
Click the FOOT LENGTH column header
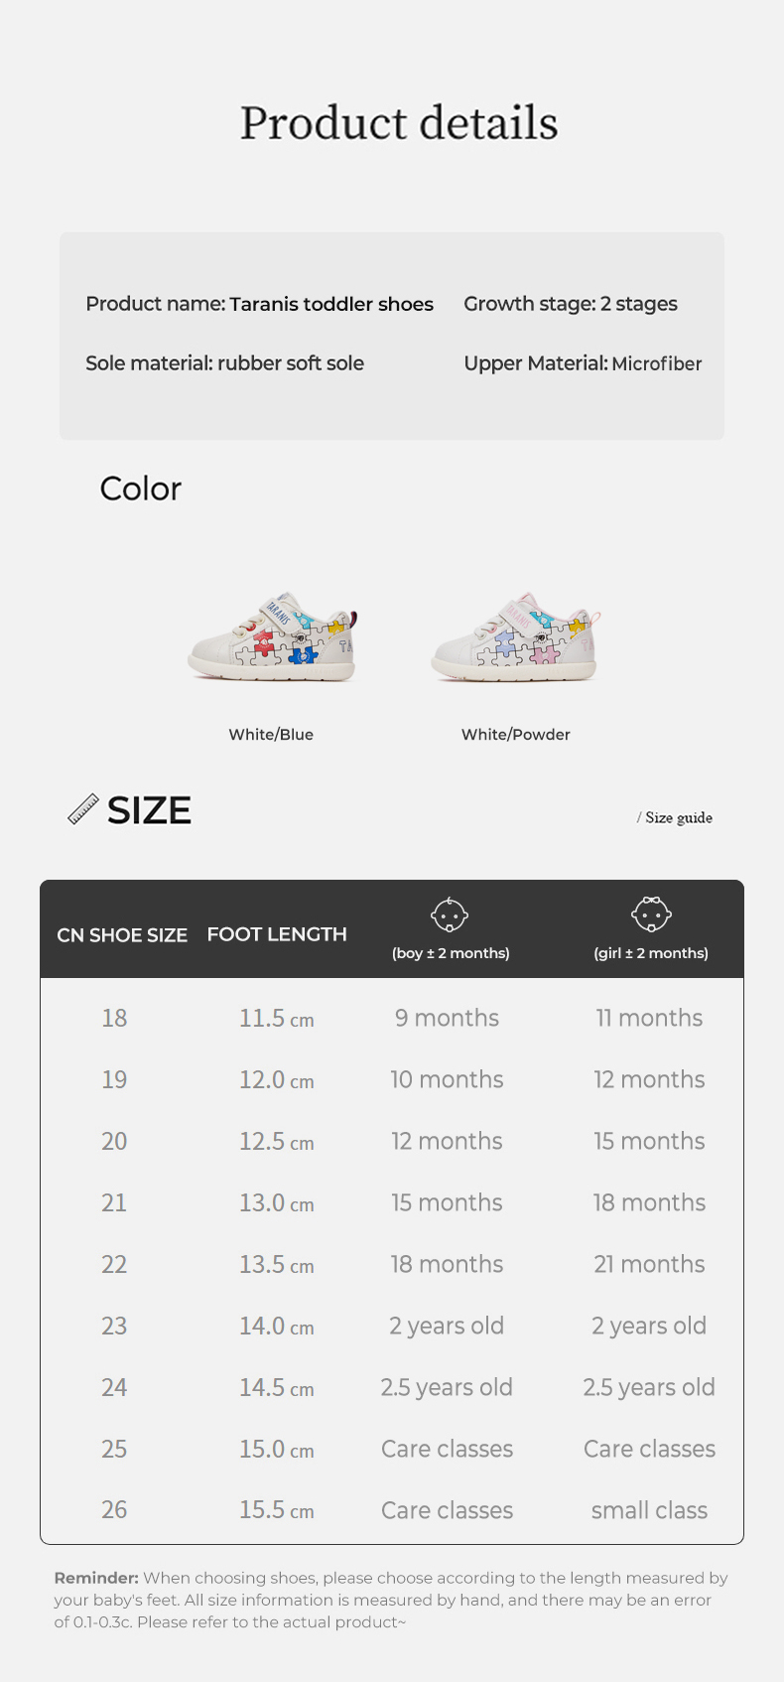pyautogui.click(x=277, y=934)
